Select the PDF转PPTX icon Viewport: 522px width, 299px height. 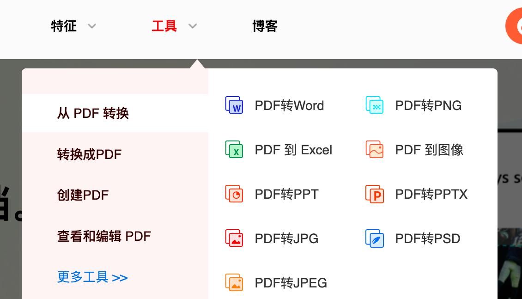tap(374, 194)
